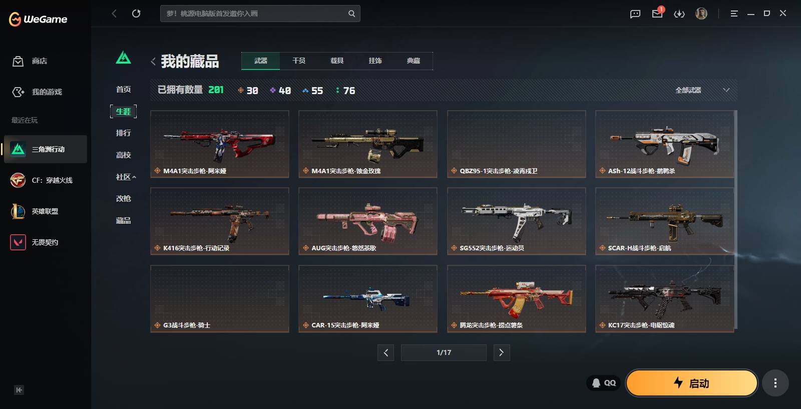Open the hamburger main menu in title bar
The width and height of the screenshot is (801, 409).
(x=734, y=14)
